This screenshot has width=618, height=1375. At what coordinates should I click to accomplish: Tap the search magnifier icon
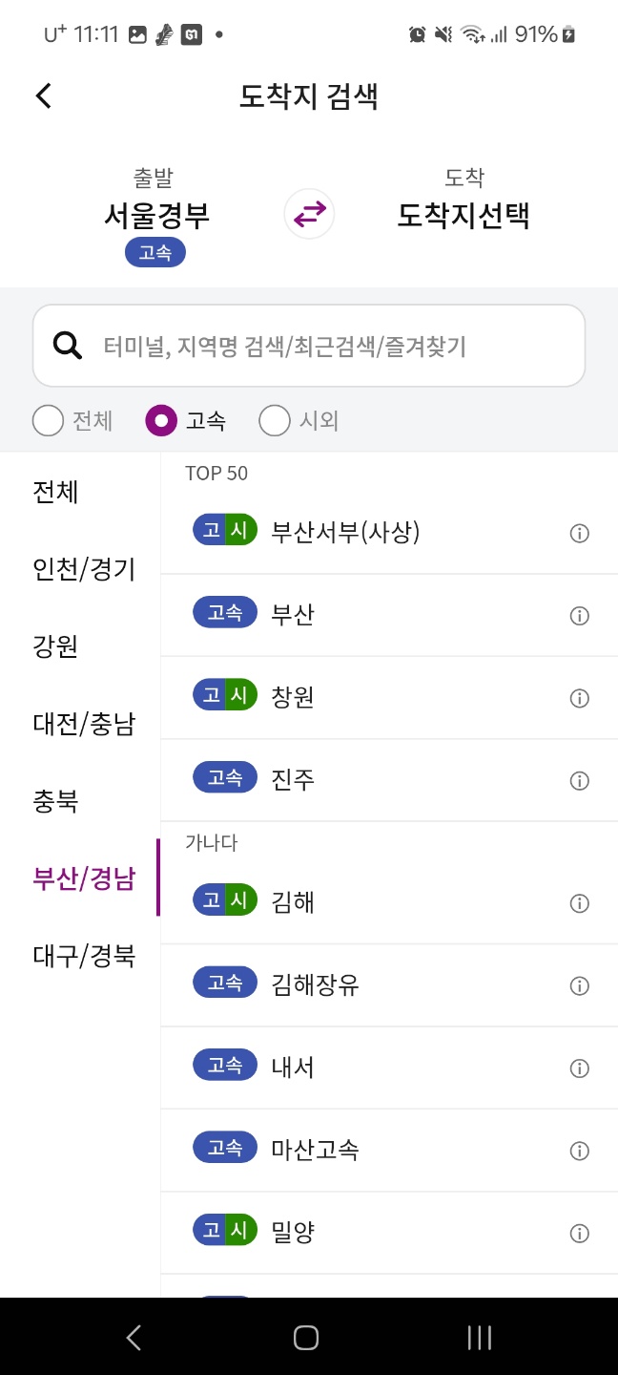[x=67, y=345]
